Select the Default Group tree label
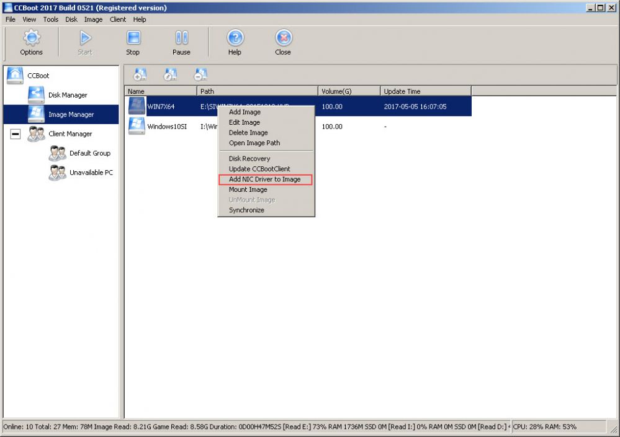The height and width of the screenshot is (437, 620). pyautogui.click(x=90, y=153)
